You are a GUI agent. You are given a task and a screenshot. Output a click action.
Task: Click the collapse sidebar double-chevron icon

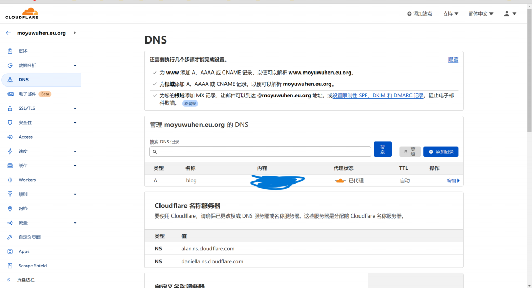(x=9, y=280)
